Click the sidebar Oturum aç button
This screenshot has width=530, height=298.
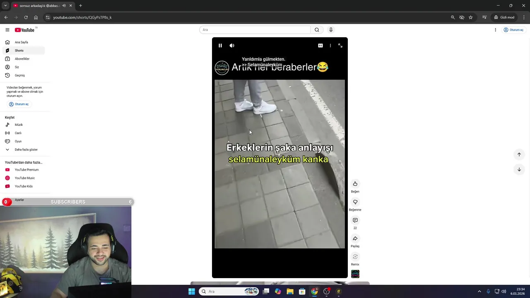(x=19, y=104)
